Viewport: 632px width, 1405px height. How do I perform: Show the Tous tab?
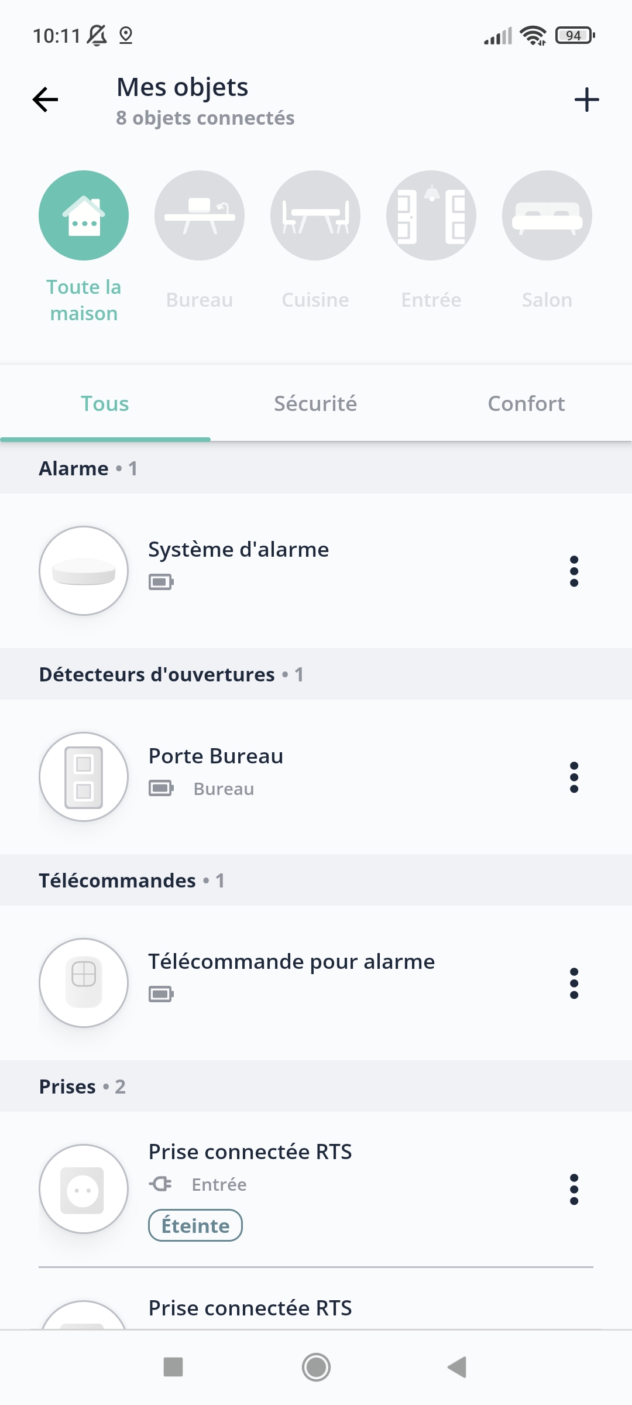105,403
